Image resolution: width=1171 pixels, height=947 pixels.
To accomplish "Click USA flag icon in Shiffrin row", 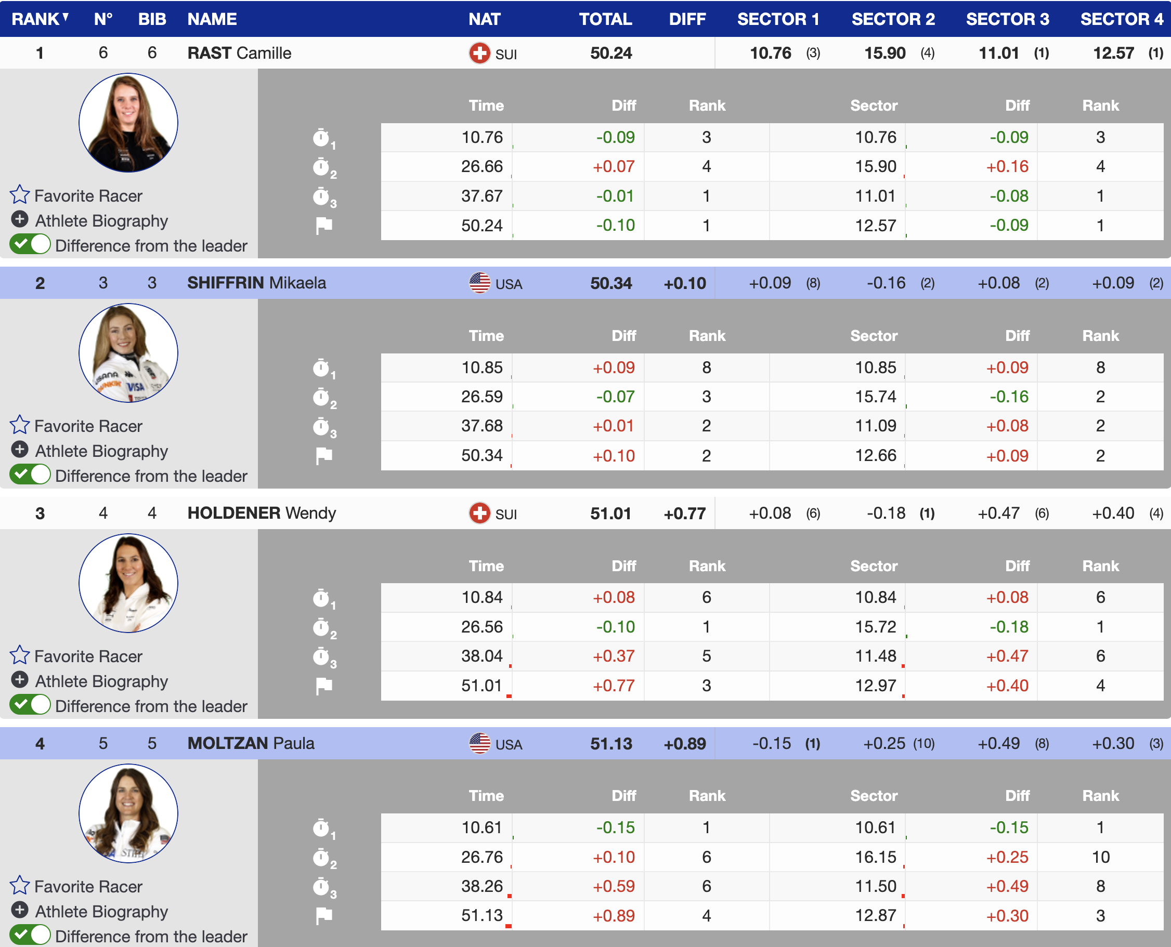I will point(479,283).
